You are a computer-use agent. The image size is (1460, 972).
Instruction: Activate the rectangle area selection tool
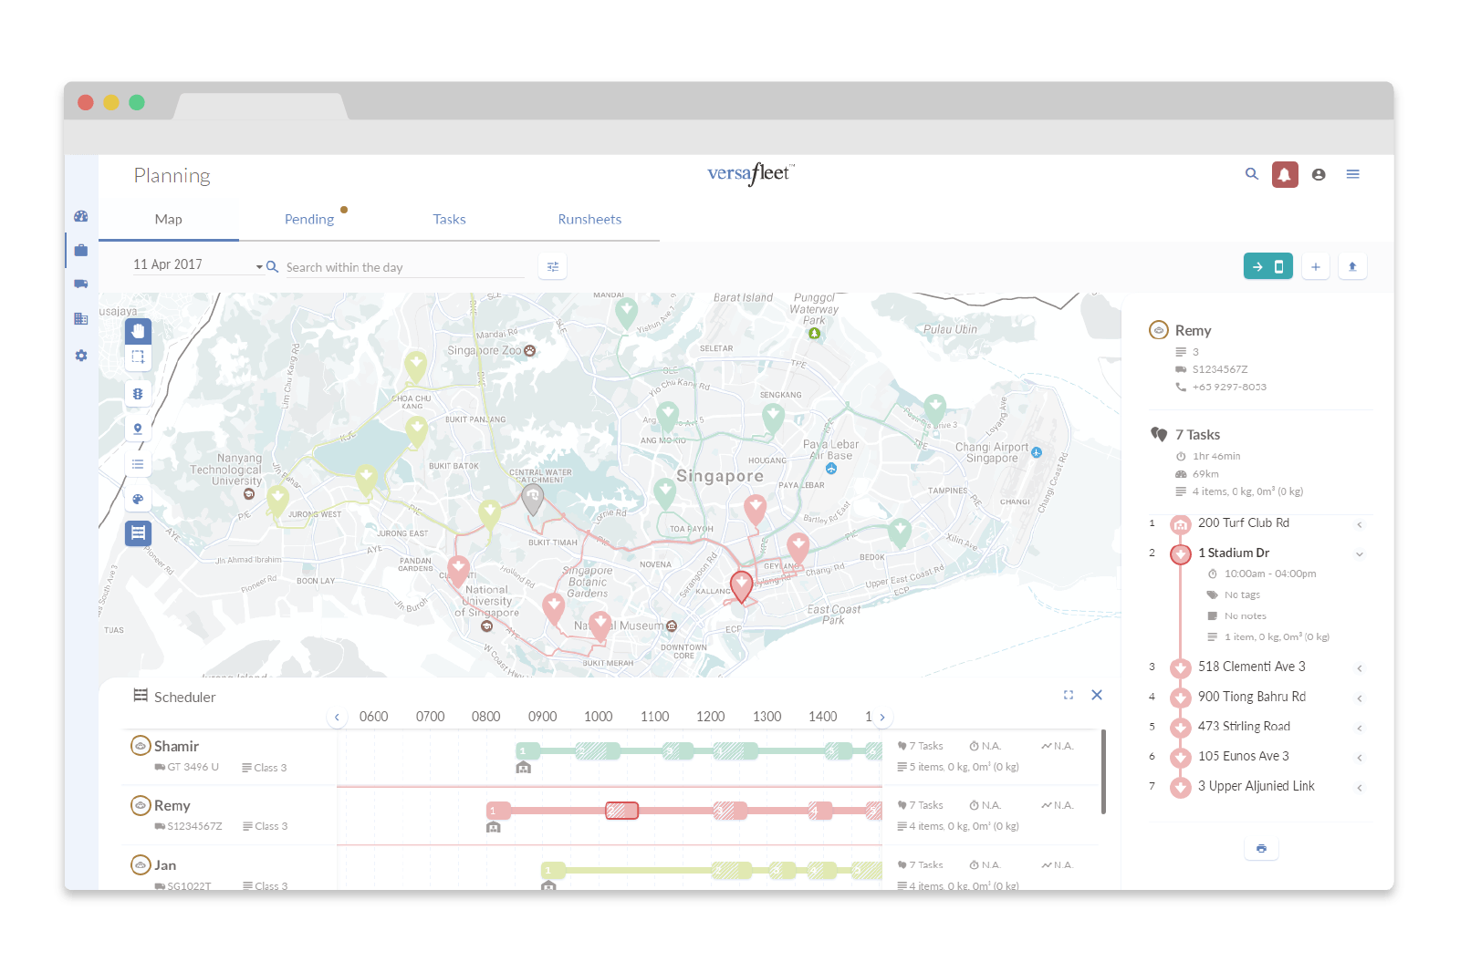(138, 357)
